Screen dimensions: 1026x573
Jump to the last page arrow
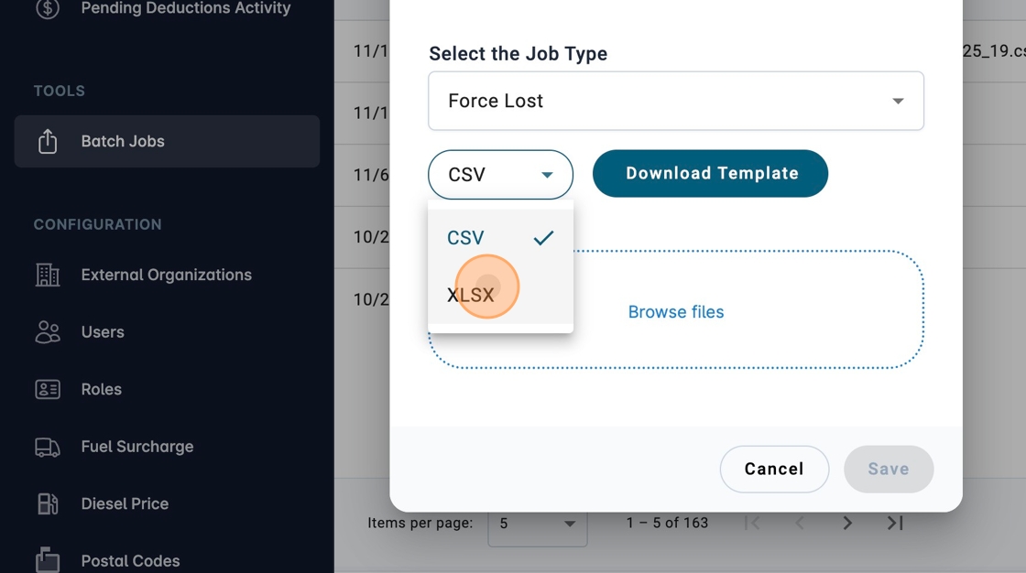tap(895, 523)
